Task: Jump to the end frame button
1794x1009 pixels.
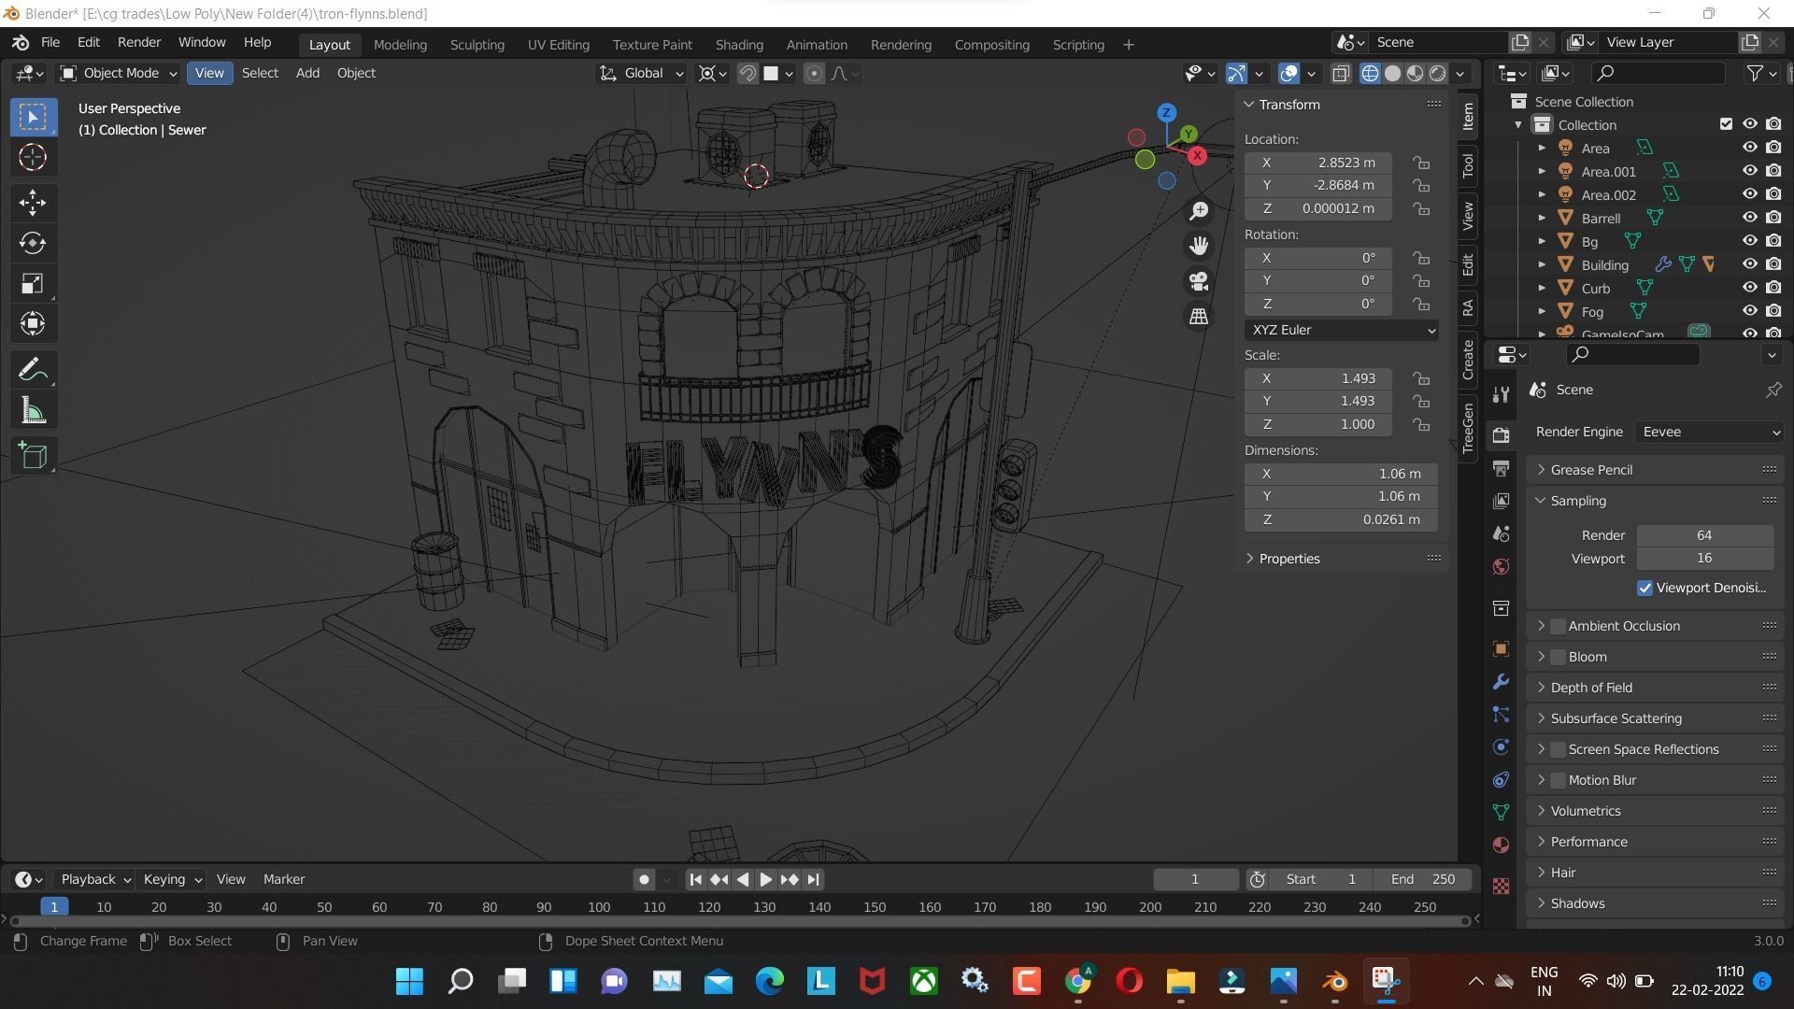Action: pos(813,879)
